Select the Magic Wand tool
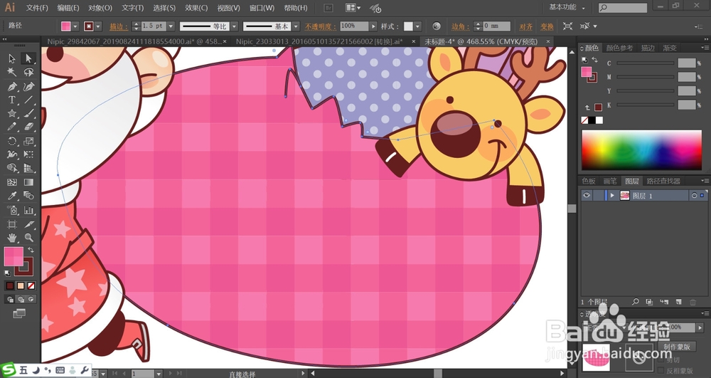 (12, 72)
